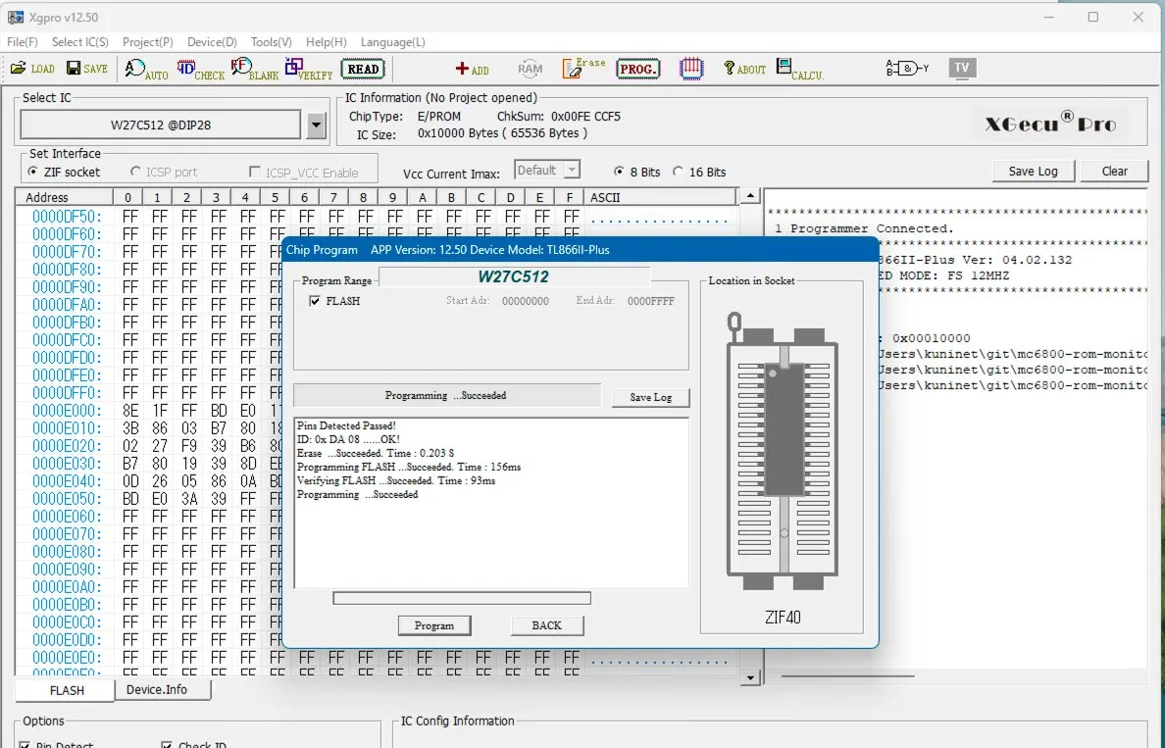
Task: Click the purple chip test icon
Action: [691, 69]
